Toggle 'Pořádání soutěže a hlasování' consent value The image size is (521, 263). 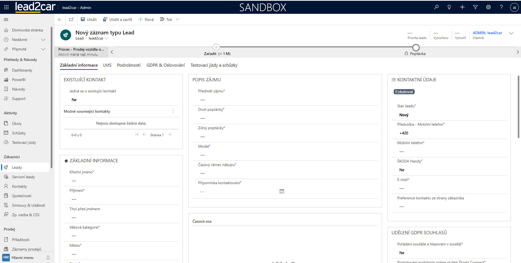click(402, 253)
